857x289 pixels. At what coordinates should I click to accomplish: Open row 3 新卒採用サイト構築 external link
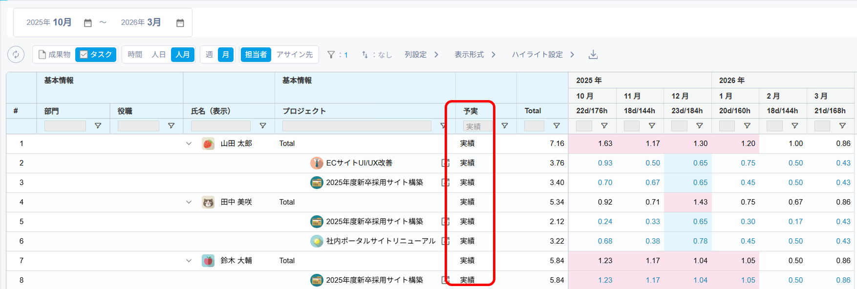(445, 183)
